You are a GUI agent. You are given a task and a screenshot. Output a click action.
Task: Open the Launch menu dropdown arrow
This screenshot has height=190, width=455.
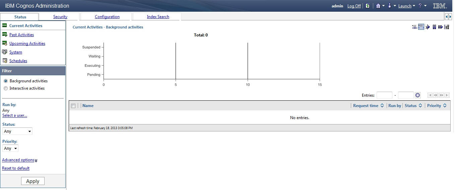(x=414, y=6)
